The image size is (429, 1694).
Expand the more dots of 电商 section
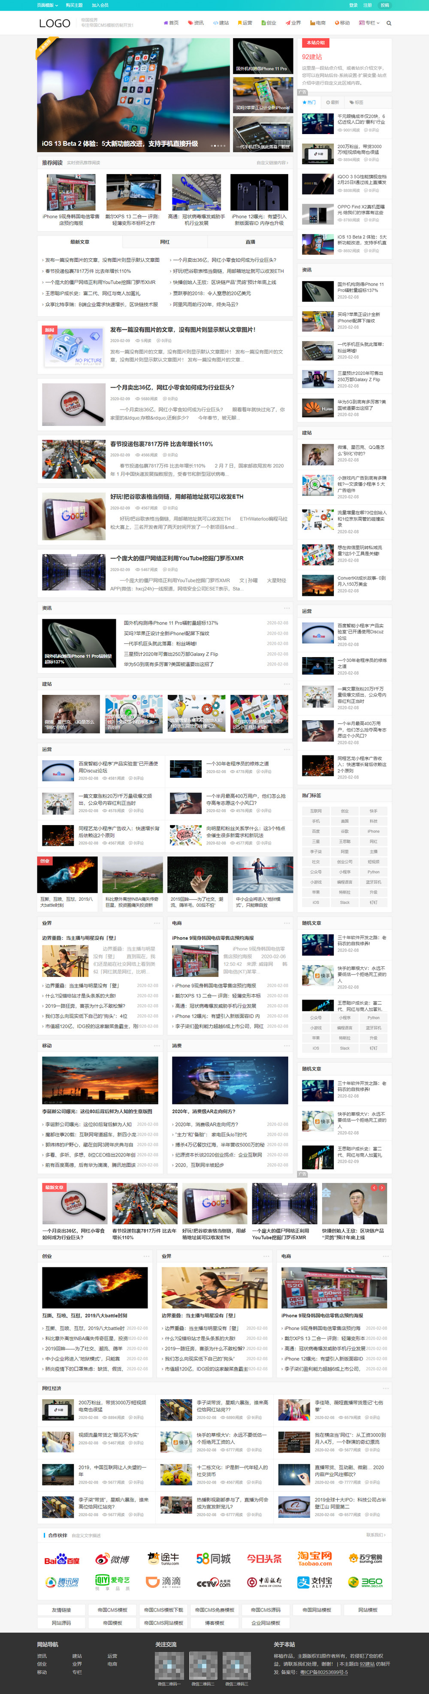[x=287, y=923]
